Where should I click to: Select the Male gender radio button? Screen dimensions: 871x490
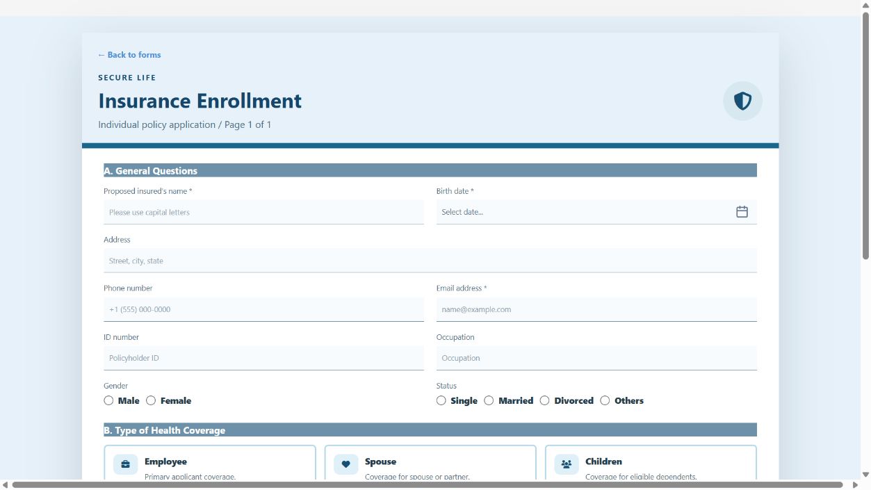pos(108,400)
